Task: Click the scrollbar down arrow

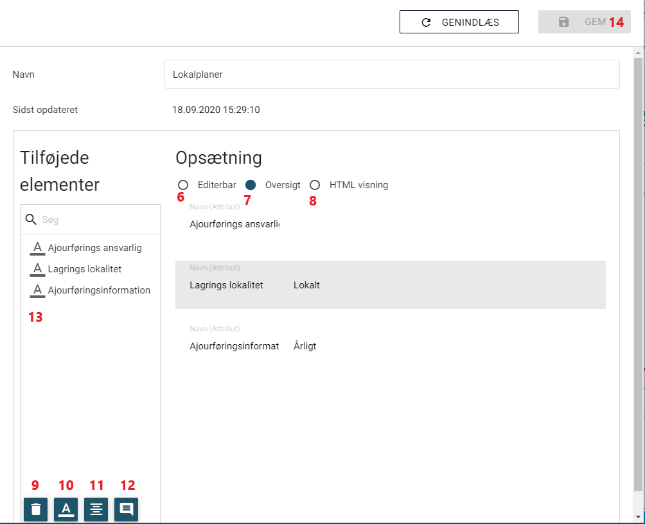Action: tap(638, 516)
